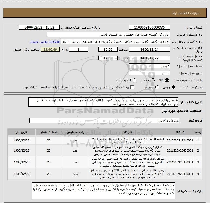Image resolution: width=210 pixels, height=203 pixels.
Task: Tick the Islamic treasury payment checkbox
Action: click(x=132, y=87)
